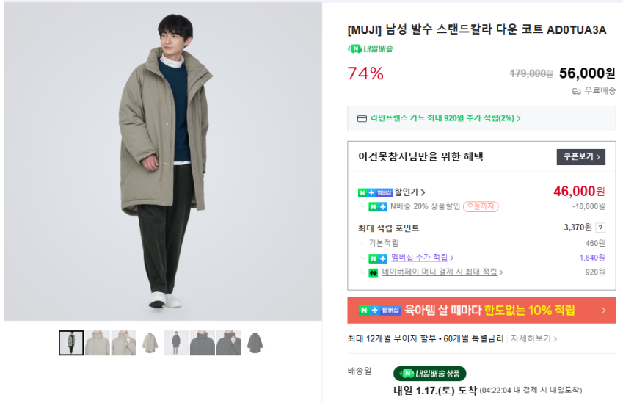This screenshot has width=623, height=403.
Task: Click the Naver Pay N icon
Action: (374, 272)
